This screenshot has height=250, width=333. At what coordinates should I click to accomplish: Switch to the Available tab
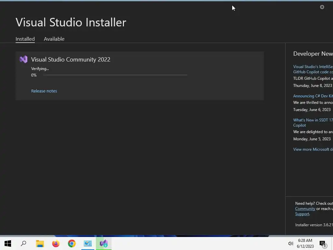coord(54,39)
